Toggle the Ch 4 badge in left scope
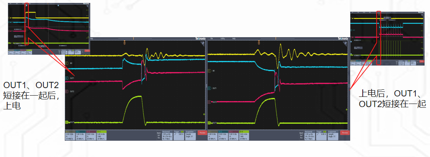 102,135
